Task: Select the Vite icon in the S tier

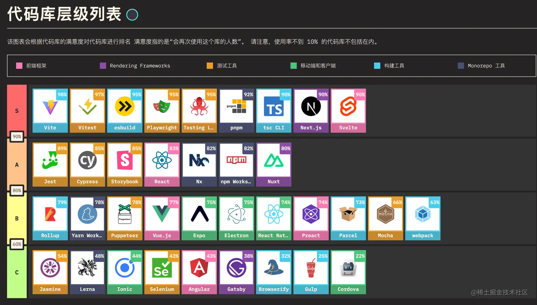Action: 50,106
